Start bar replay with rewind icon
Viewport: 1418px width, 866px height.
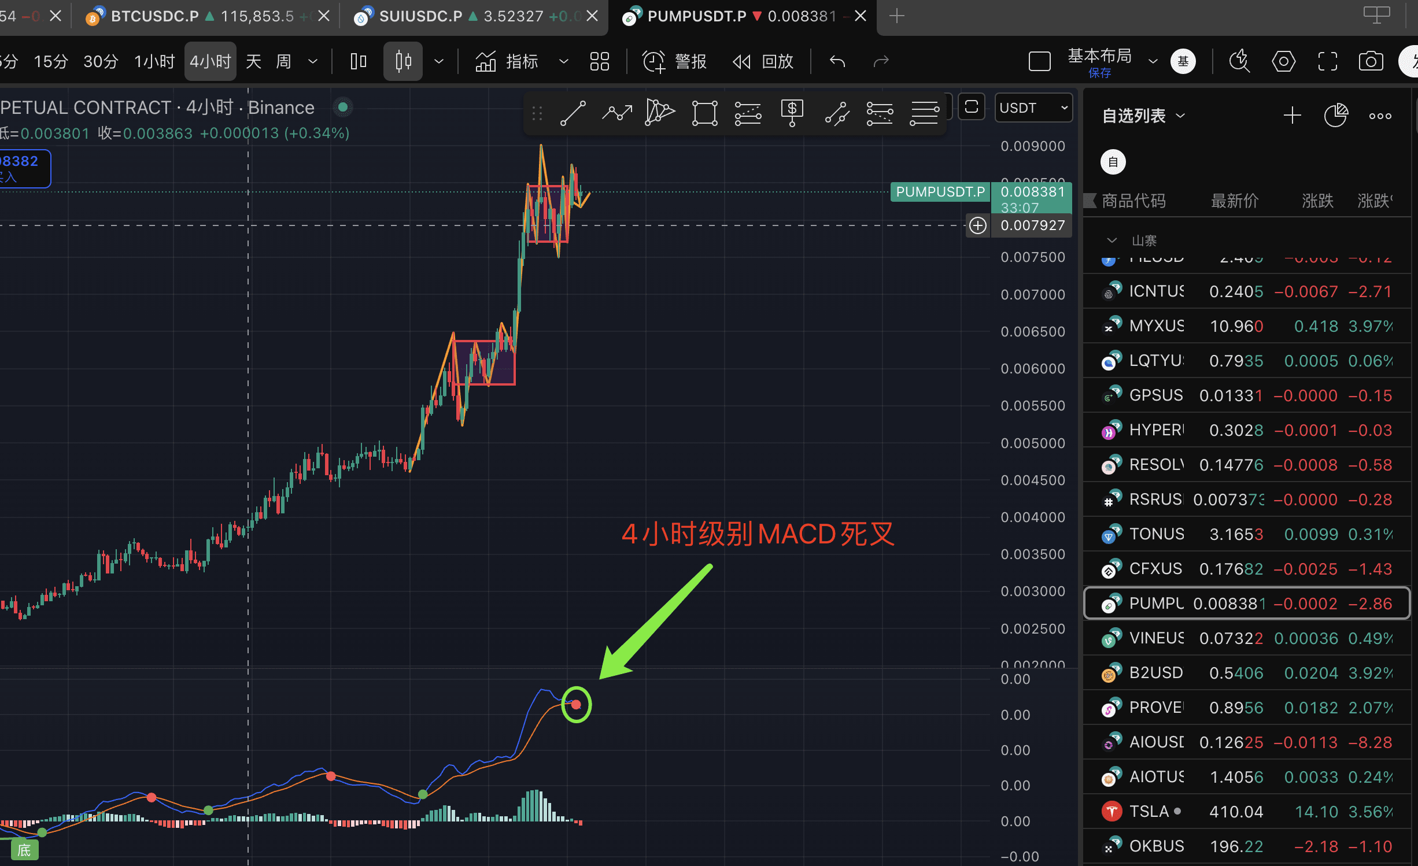(741, 61)
